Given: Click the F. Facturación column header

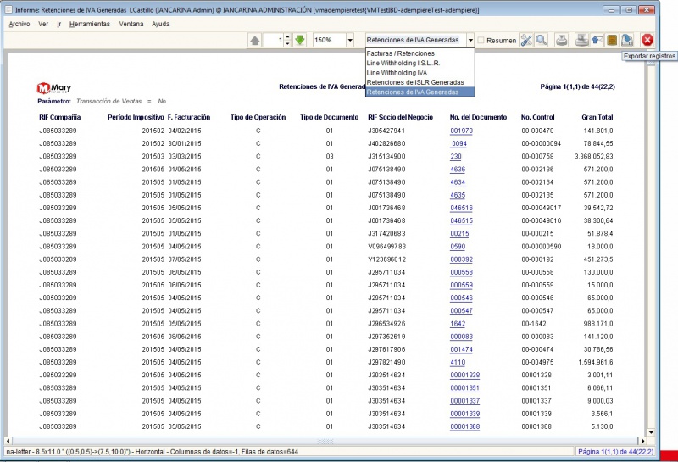Looking at the screenshot, I should tap(188, 117).
